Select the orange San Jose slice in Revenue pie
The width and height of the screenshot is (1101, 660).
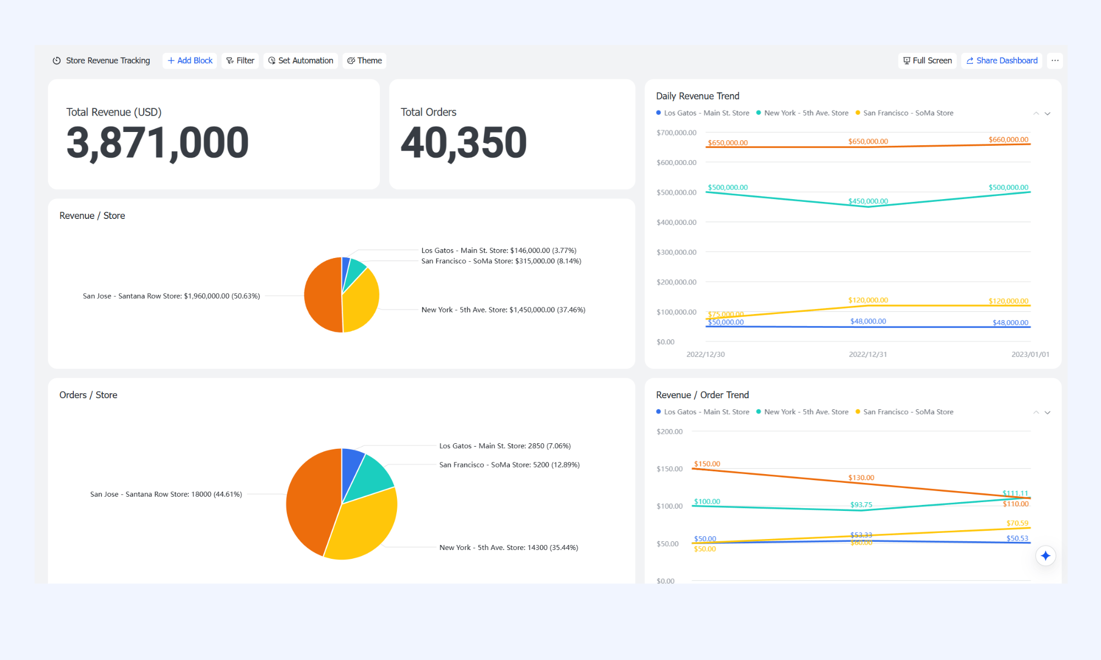coord(321,295)
